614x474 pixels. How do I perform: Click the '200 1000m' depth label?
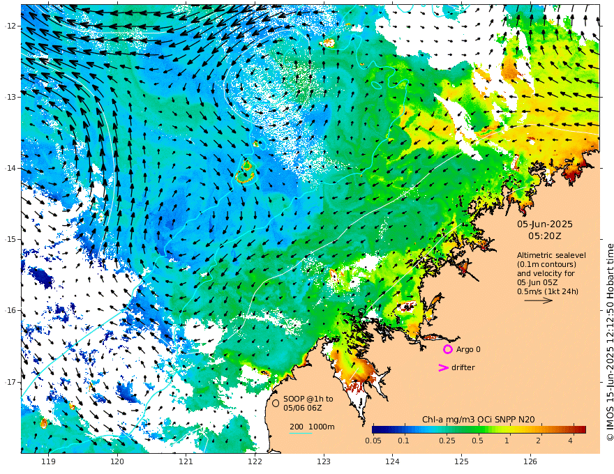(312, 427)
